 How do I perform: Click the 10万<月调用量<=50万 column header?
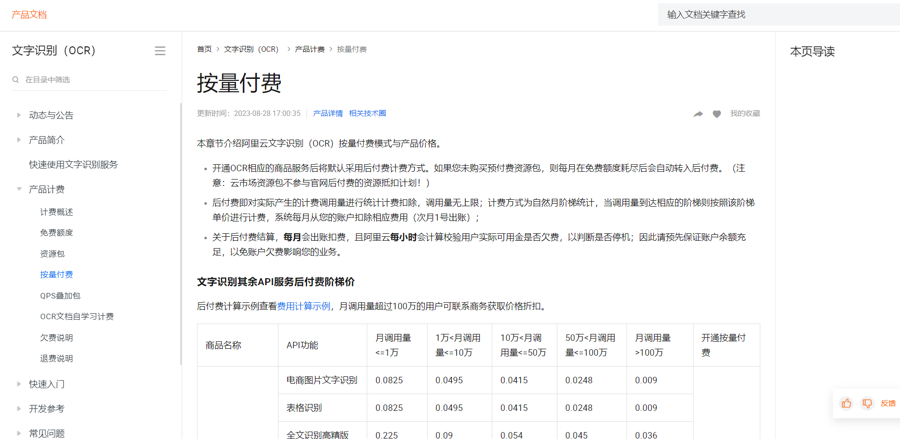tap(523, 345)
